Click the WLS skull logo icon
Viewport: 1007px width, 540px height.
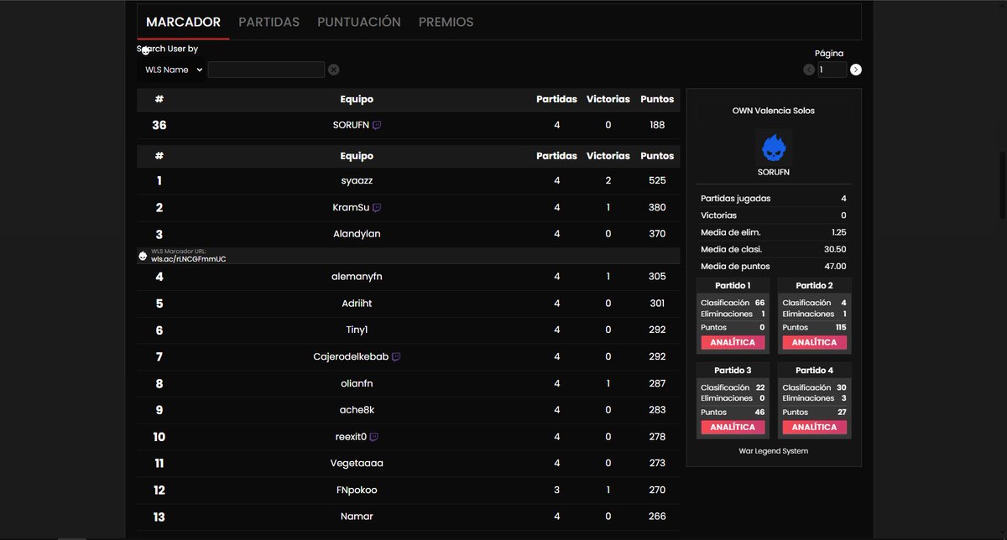(143, 256)
